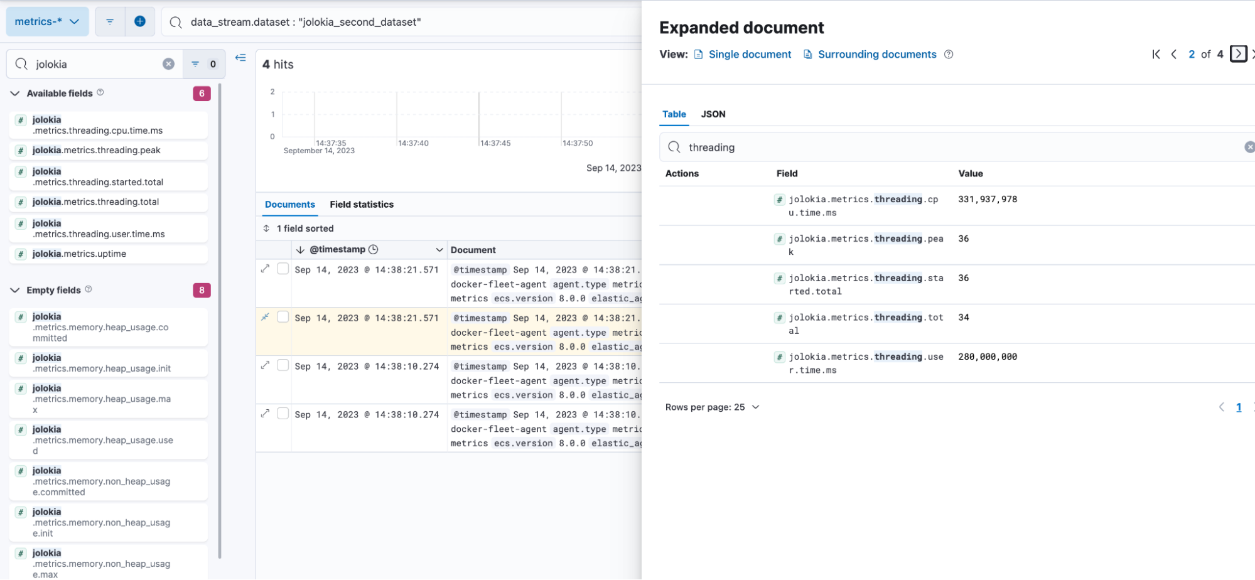Switch to the Field statistics tab
The width and height of the screenshot is (1255, 580).
pos(362,205)
